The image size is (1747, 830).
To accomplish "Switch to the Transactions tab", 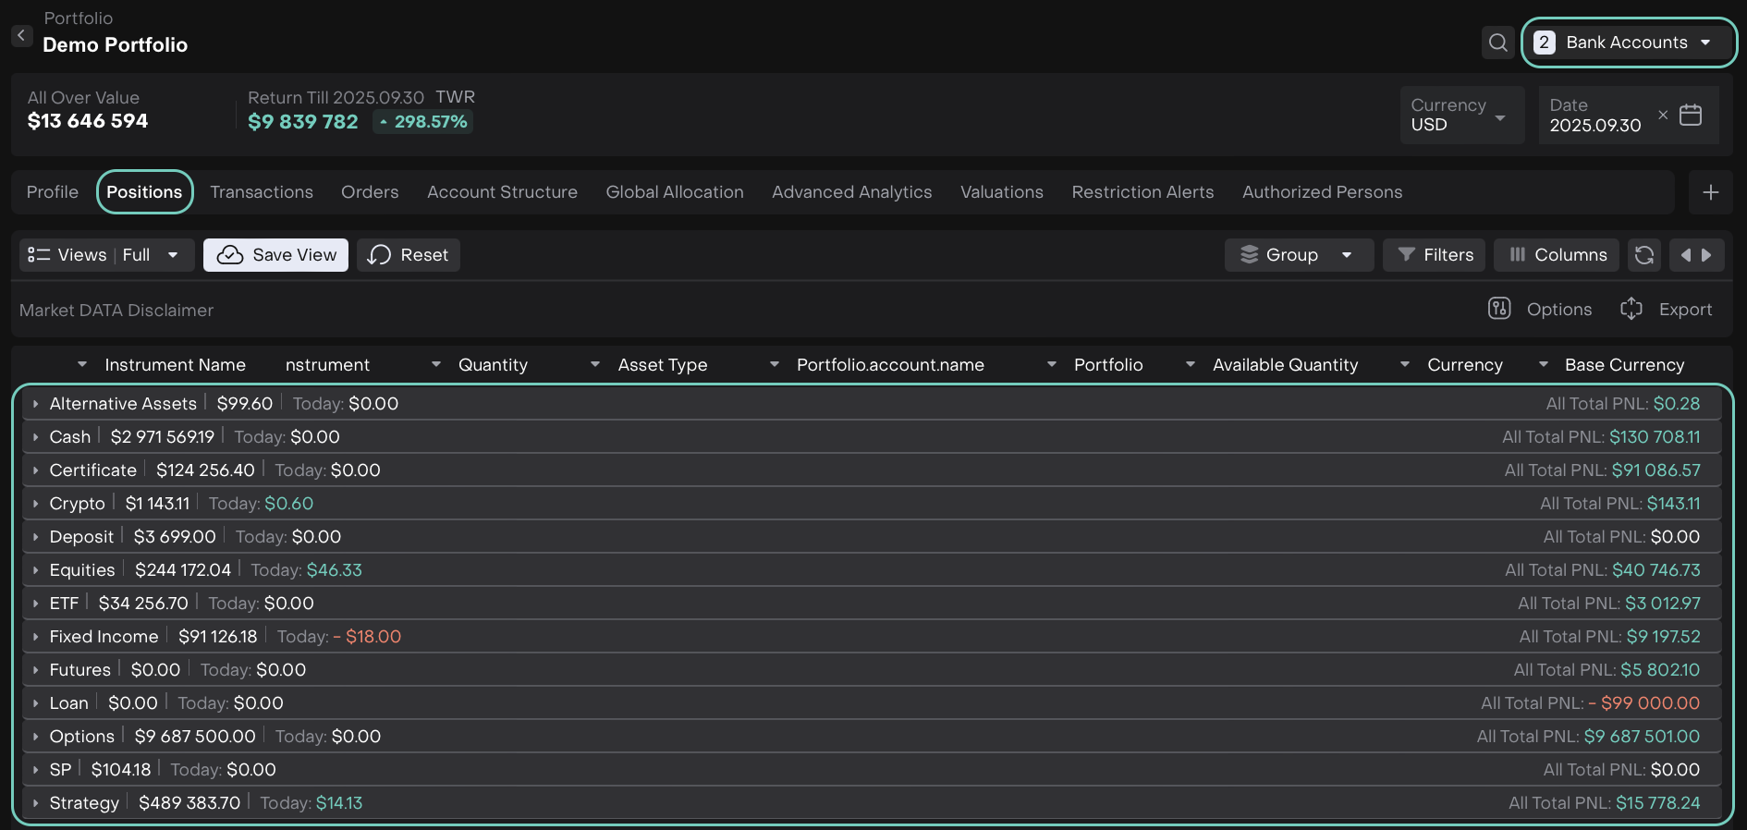I will click(x=262, y=192).
